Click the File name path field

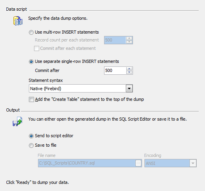(87, 163)
